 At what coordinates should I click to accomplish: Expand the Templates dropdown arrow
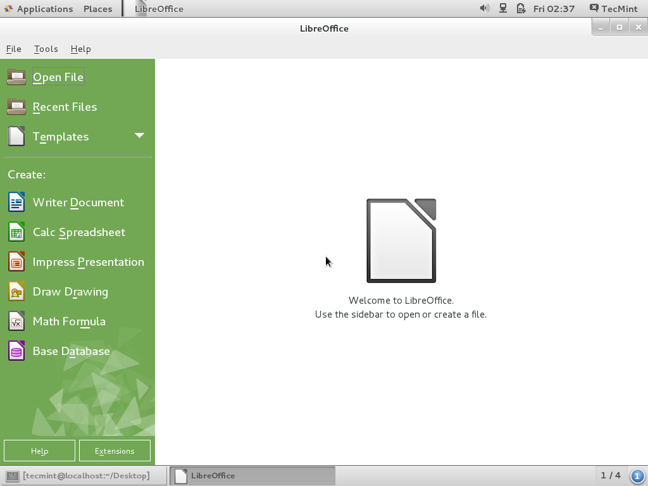click(x=140, y=135)
